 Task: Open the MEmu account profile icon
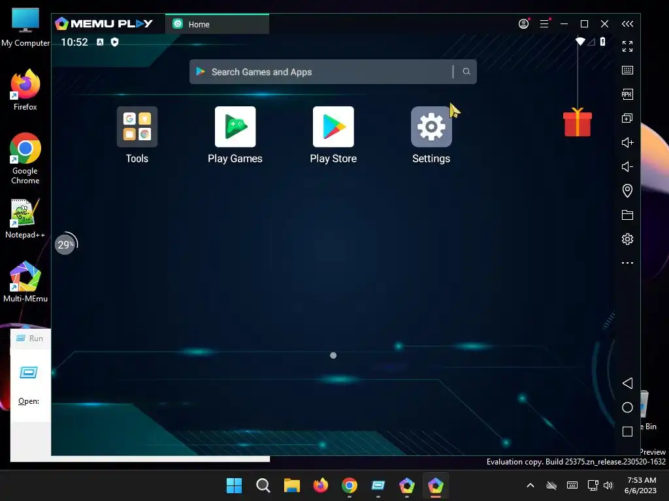(523, 24)
